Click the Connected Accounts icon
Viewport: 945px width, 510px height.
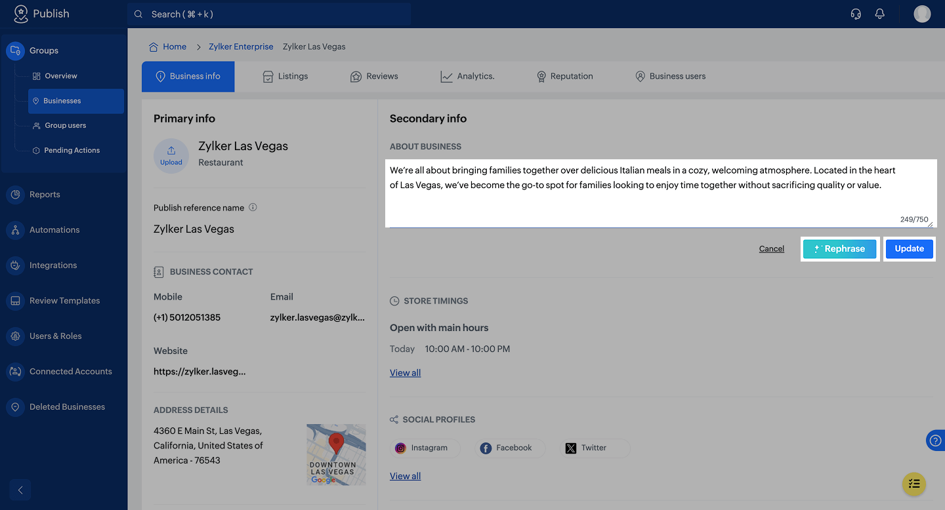click(15, 372)
